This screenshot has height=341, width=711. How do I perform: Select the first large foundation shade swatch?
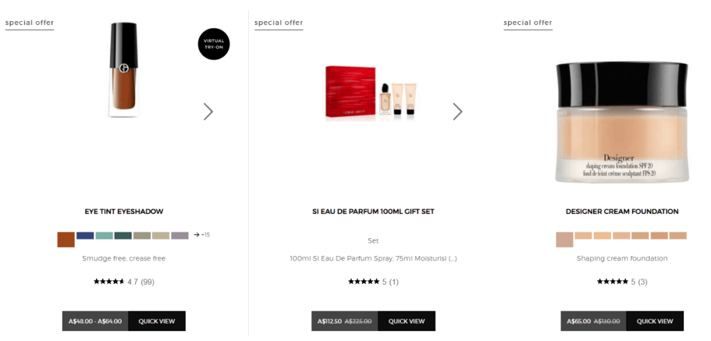565,240
